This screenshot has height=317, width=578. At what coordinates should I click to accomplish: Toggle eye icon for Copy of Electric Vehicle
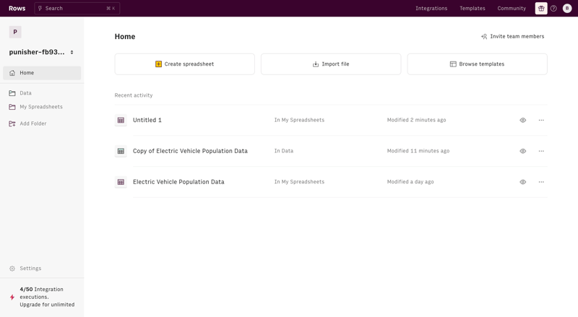522,151
